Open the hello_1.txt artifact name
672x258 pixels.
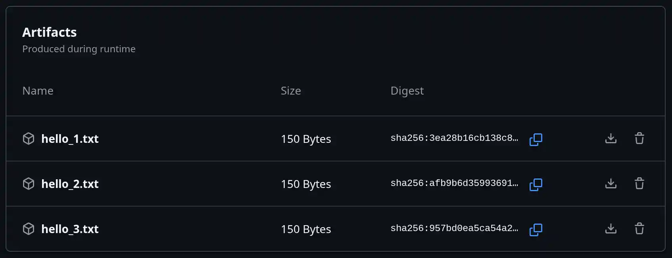click(70, 139)
